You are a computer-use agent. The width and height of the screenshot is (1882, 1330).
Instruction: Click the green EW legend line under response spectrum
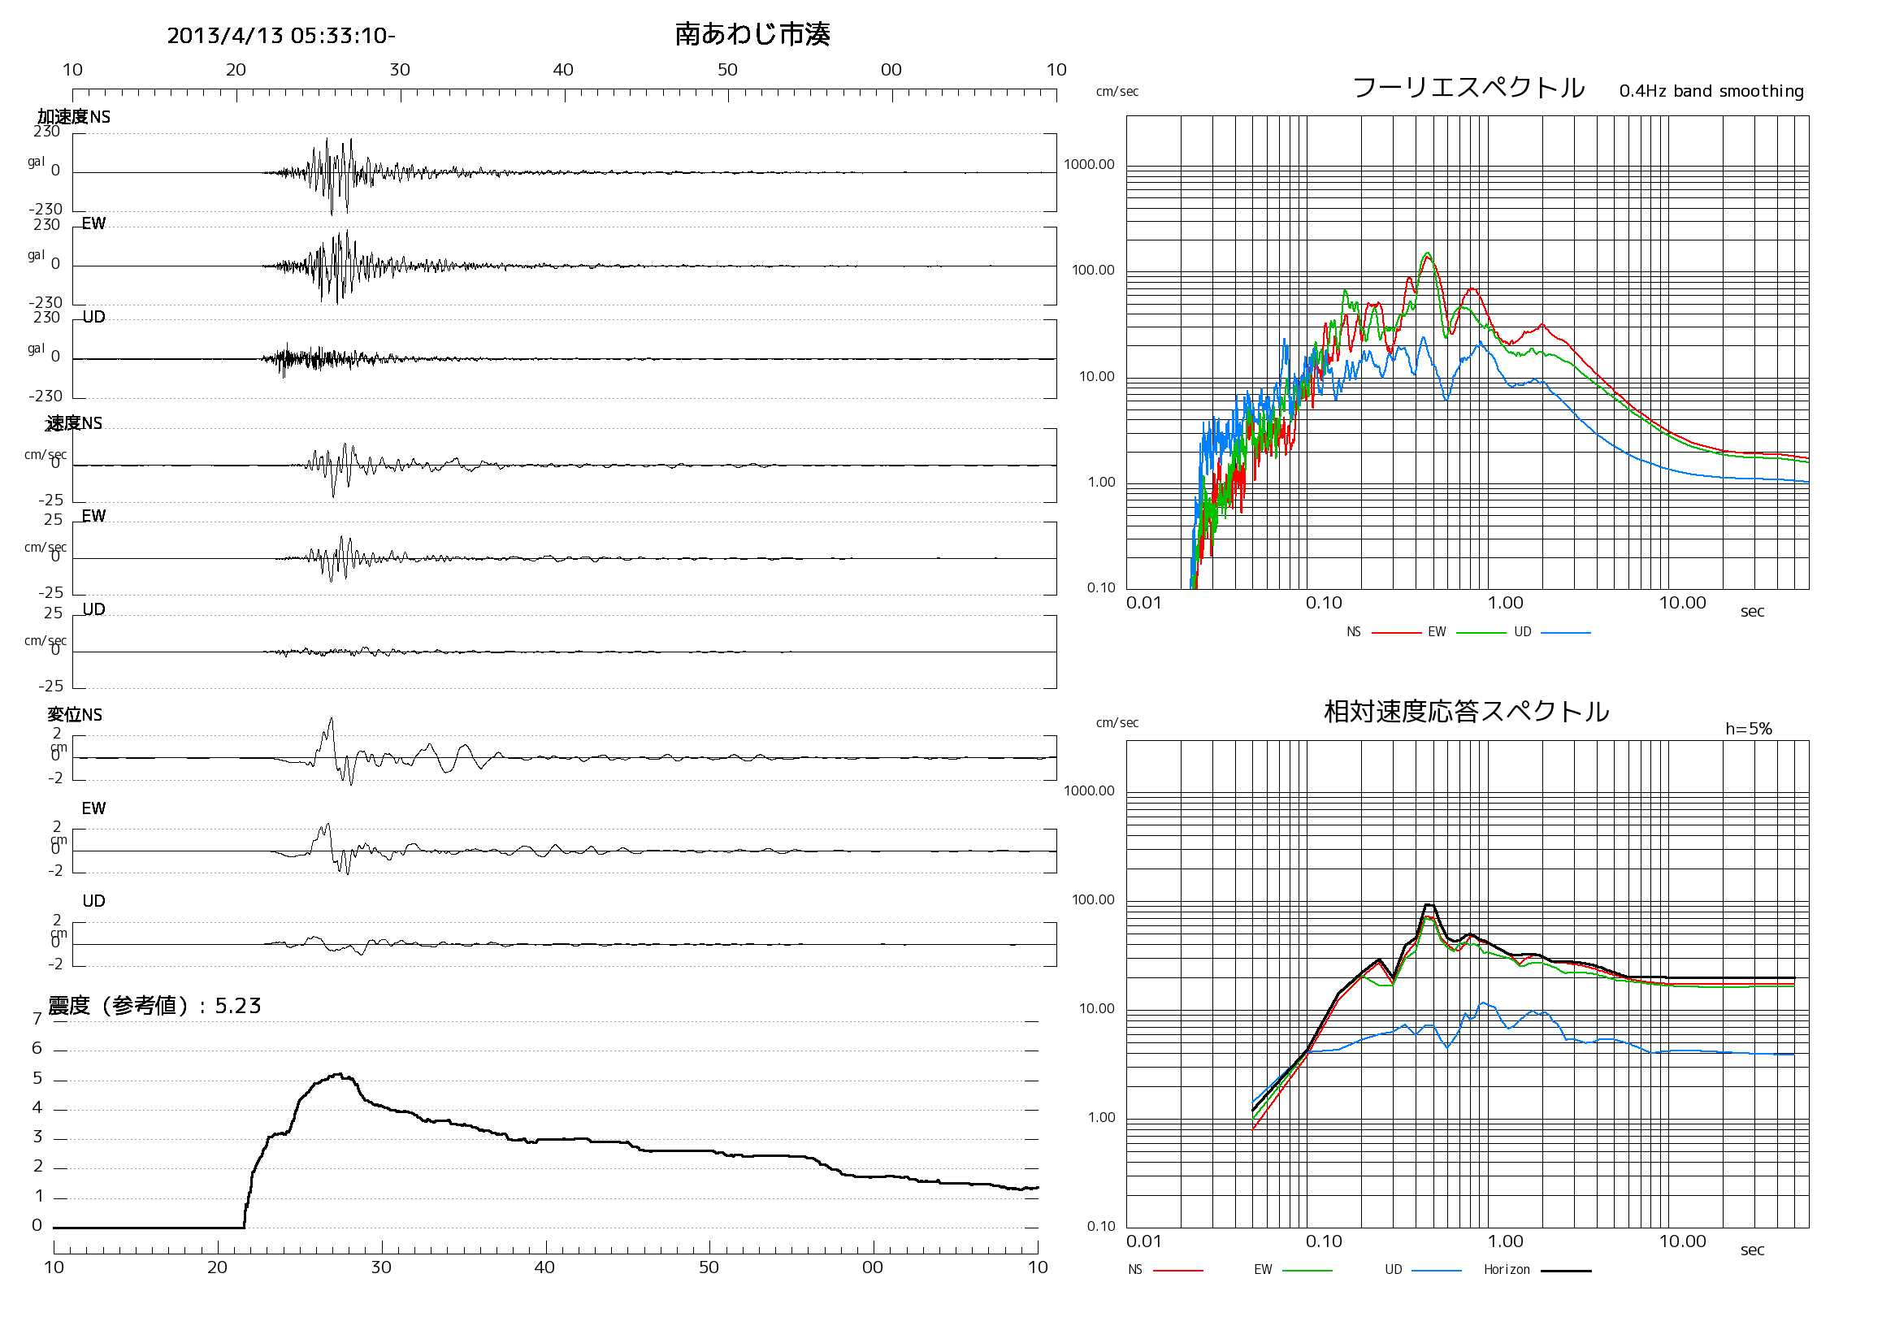[x=1307, y=1271]
